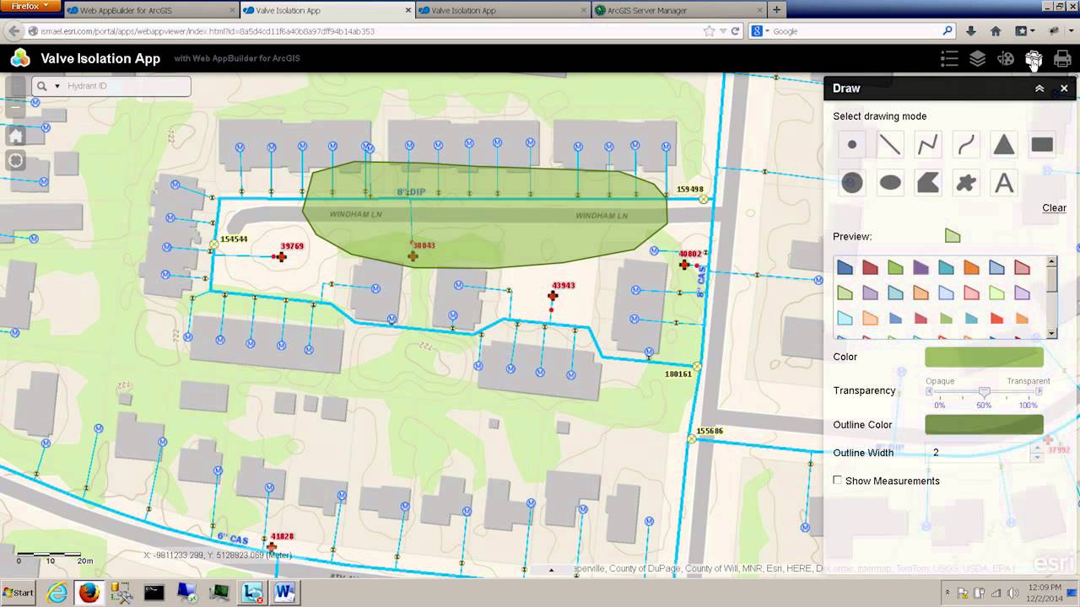Screen dimensions: 1080x607
Task: Click hydrant marker 38843 on map
Action: point(413,255)
